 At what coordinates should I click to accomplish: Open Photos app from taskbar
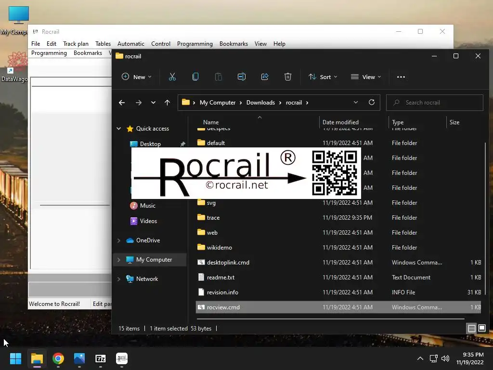coord(79,358)
